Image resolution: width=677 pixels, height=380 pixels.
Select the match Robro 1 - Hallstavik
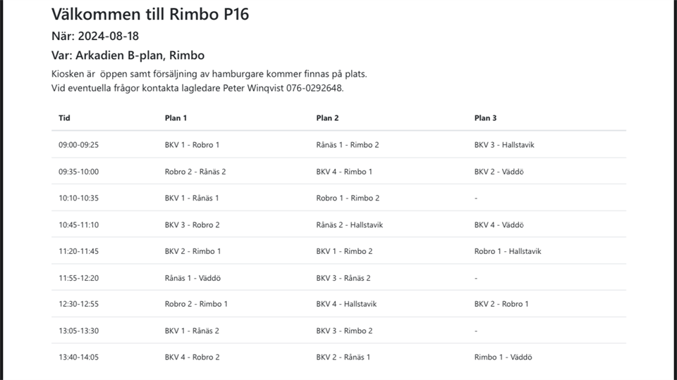[508, 251]
